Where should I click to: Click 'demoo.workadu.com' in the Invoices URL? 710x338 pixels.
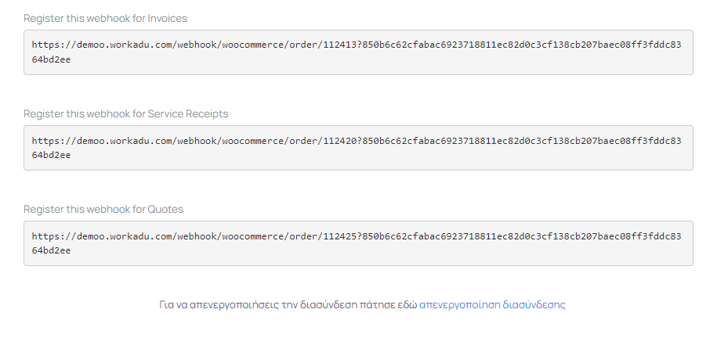point(125,45)
